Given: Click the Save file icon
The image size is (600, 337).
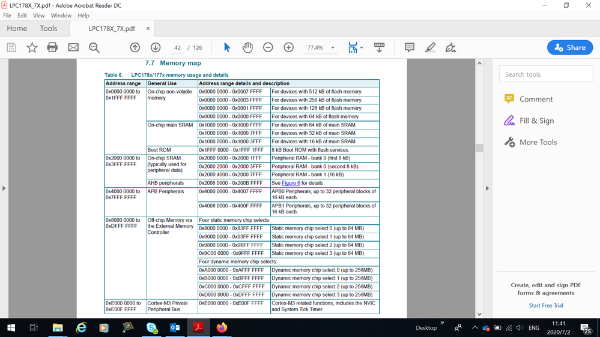Looking at the screenshot, I should pos(11,47).
